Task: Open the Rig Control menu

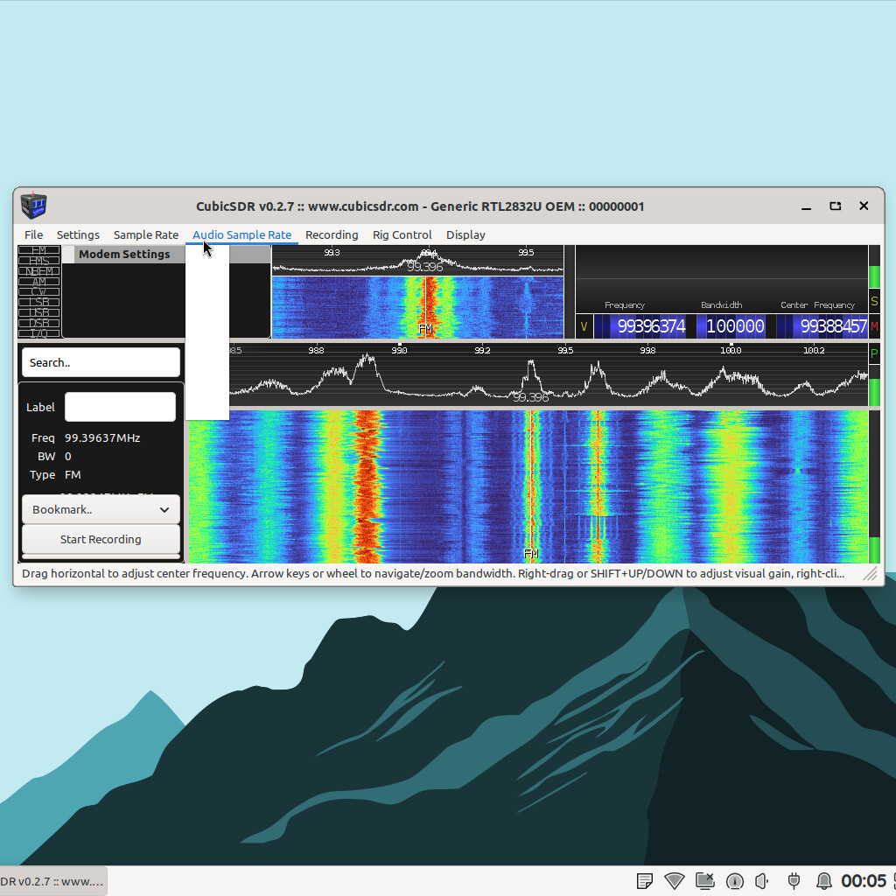Action: click(402, 234)
